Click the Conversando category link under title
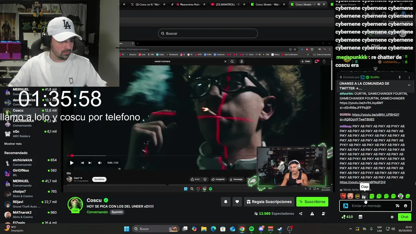The height and width of the screenshot is (234, 416). (97, 212)
